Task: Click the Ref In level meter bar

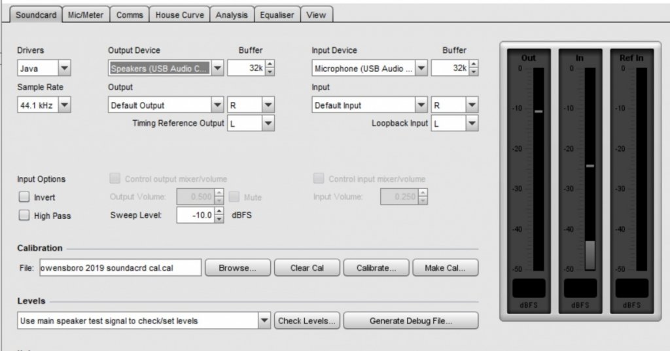Action: click(x=641, y=169)
